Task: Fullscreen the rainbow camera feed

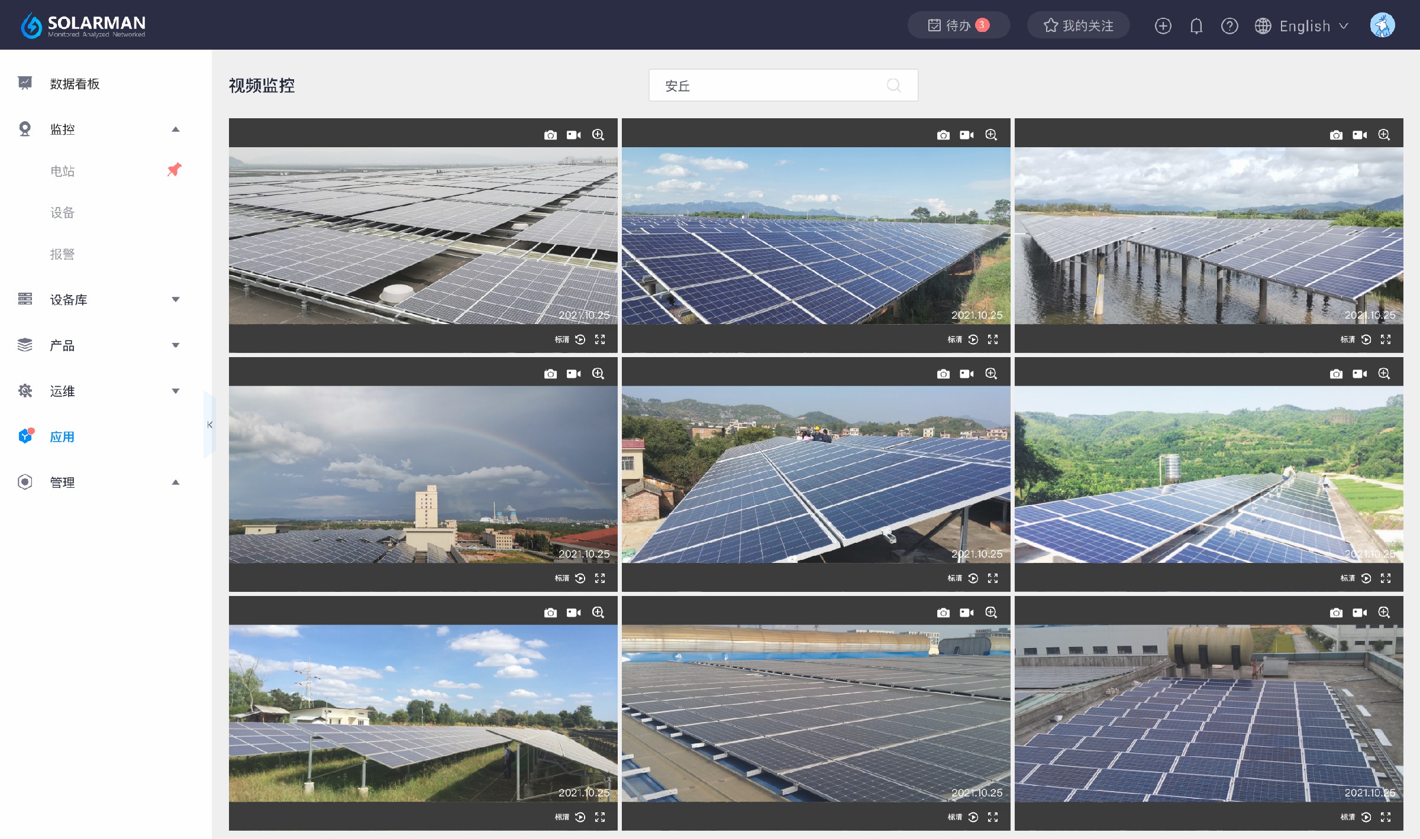Action: [x=600, y=578]
